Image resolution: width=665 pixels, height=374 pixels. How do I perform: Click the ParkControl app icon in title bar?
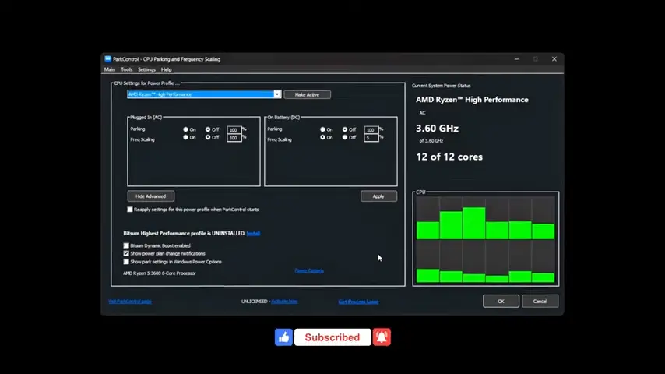pyautogui.click(x=107, y=59)
